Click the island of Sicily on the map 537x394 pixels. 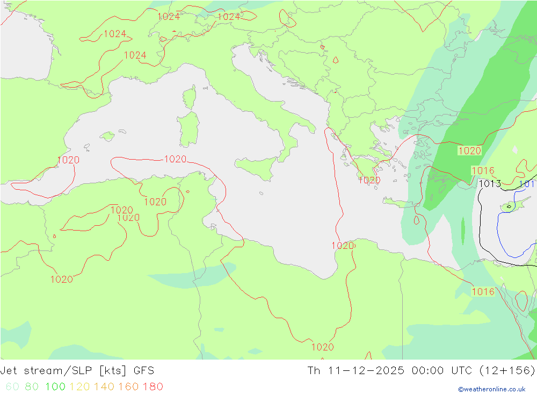click(256, 168)
